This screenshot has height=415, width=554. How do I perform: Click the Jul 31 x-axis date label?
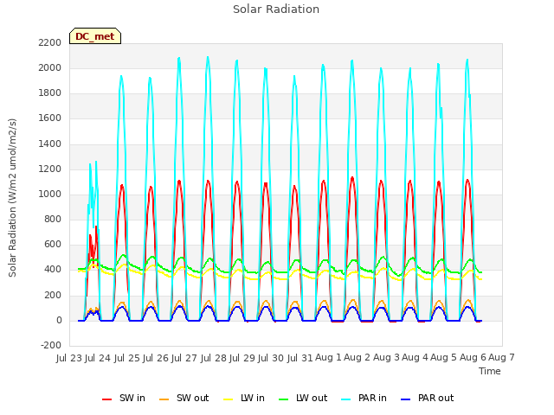tap(300, 358)
